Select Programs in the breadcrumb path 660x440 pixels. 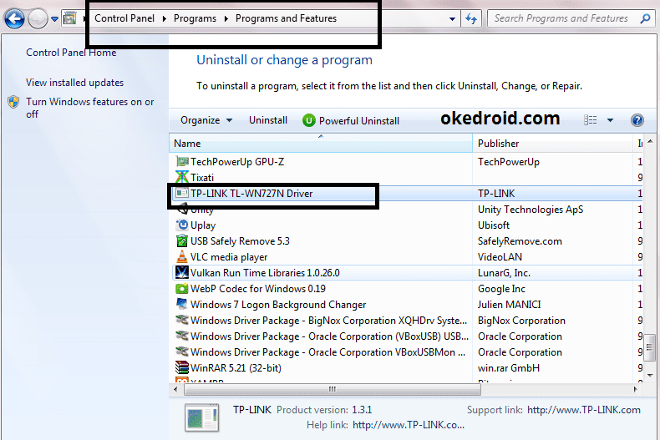pyautogui.click(x=195, y=18)
